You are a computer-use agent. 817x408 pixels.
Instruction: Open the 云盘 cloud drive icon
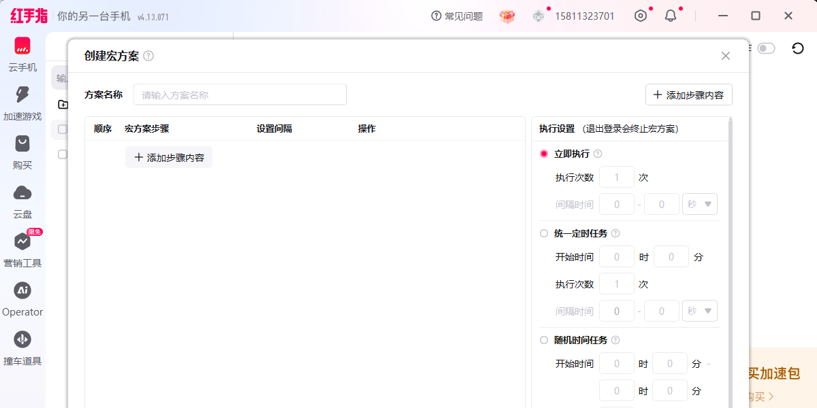(22, 192)
